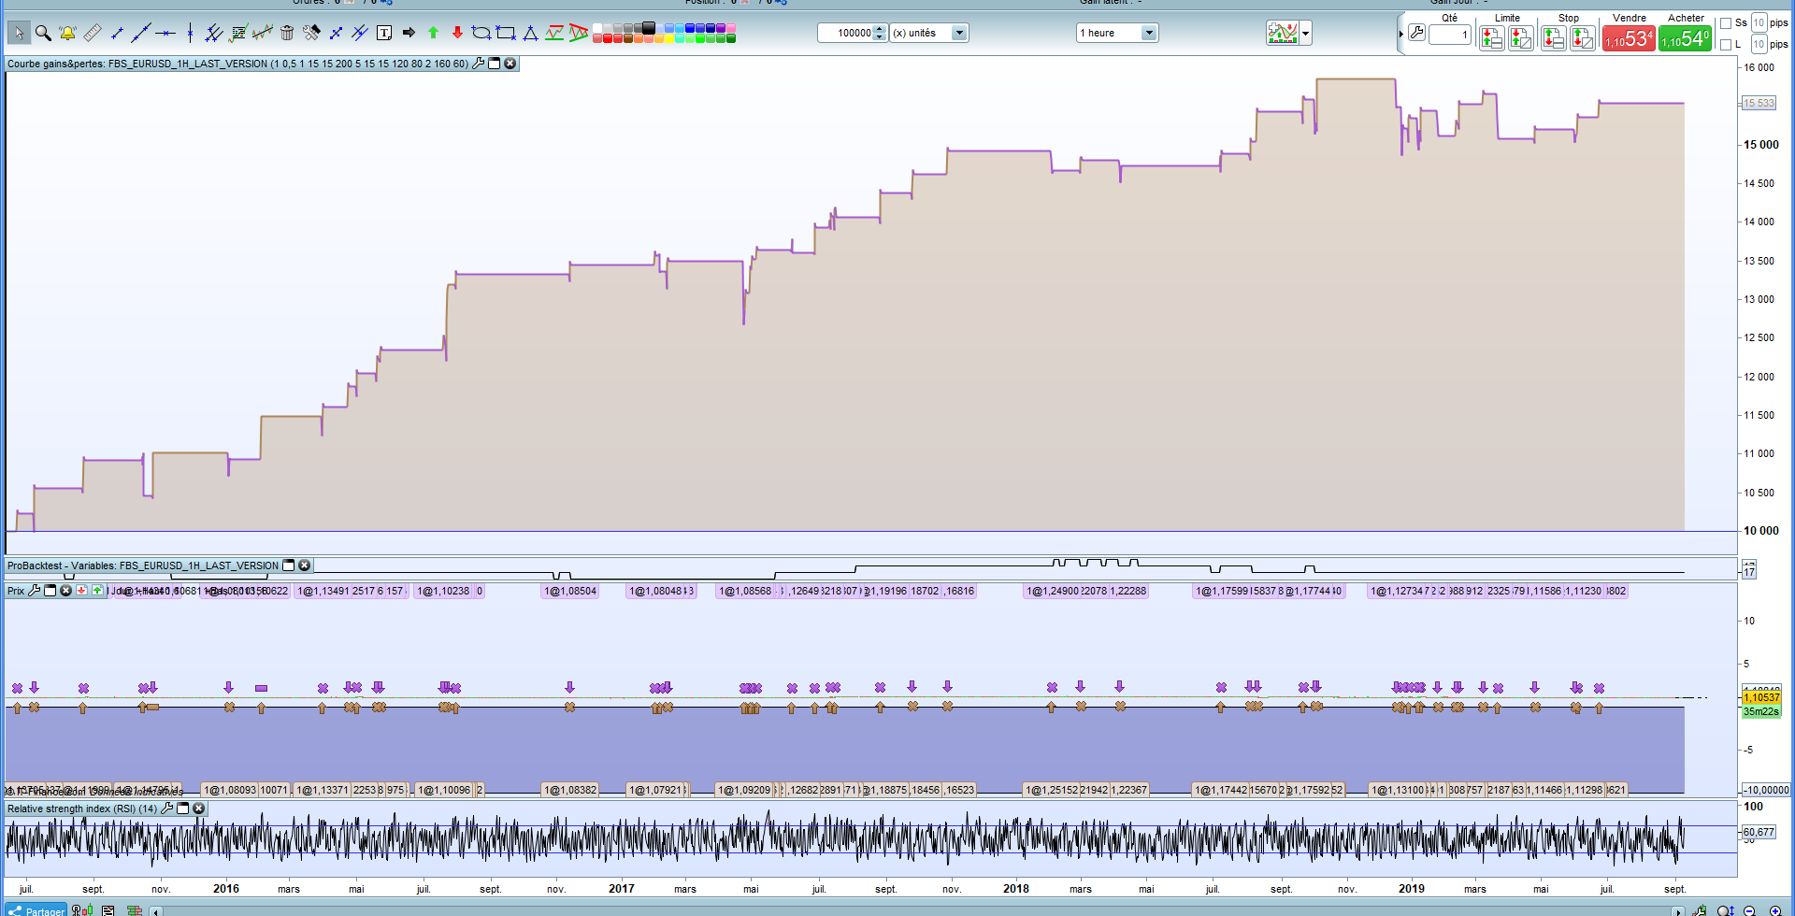Viewport: 1795px width, 916px height.
Task: Select the text annotation tool
Action: click(x=384, y=34)
